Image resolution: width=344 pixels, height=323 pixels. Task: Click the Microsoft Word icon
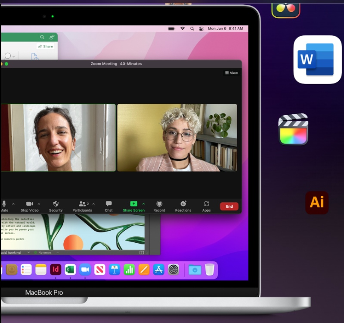(317, 60)
